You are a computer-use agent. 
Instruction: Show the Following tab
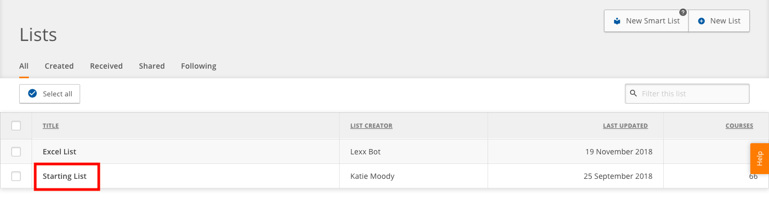(x=199, y=66)
